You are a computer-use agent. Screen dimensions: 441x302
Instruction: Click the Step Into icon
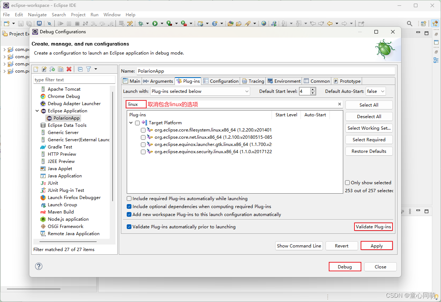click(x=93, y=23)
